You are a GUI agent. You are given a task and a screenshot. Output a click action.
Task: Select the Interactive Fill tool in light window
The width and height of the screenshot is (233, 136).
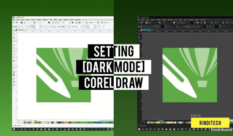tap(14, 81)
